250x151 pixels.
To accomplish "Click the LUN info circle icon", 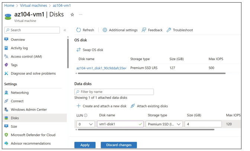I will pos(86,115).
